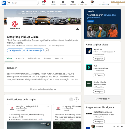Screen dimensions: 125x129
Task: Switch to Publicaciones tab
Action: [x=34, y=59]
